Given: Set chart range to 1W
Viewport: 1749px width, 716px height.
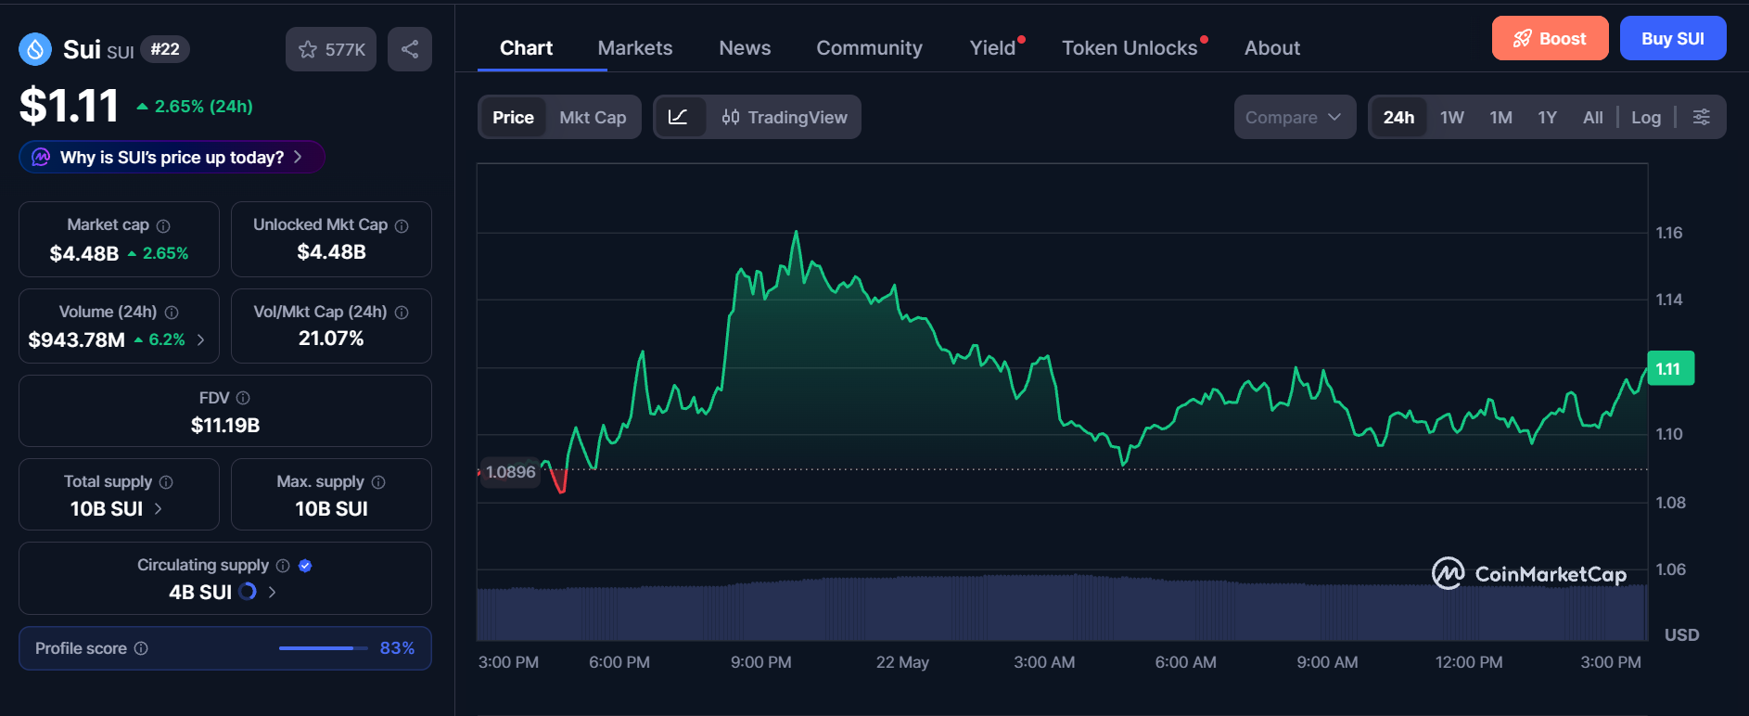Looking at the screenshot, I should click(1452, 117).
